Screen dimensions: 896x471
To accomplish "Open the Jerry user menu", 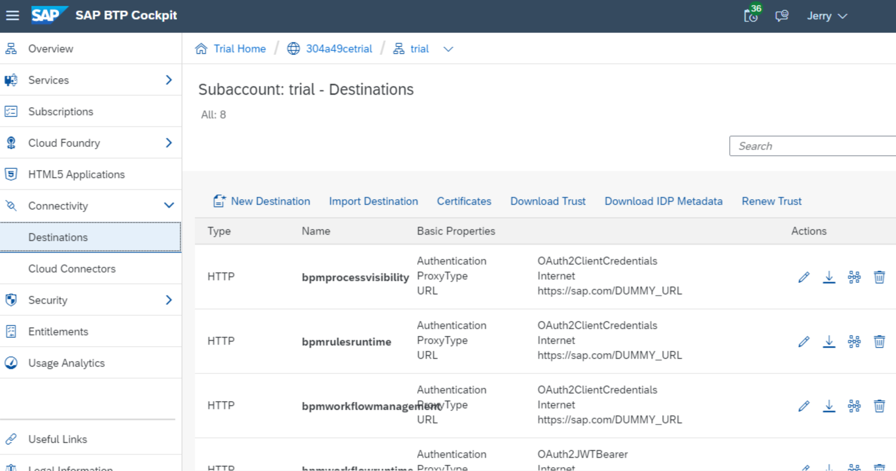I will tap(827, 16).
